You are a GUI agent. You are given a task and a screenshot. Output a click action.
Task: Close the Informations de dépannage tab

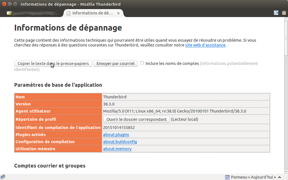[x=118, y=13]
